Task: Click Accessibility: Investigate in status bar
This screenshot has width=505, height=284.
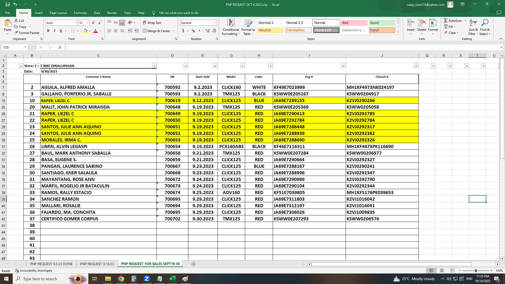Action: click(x=34, y=271)
